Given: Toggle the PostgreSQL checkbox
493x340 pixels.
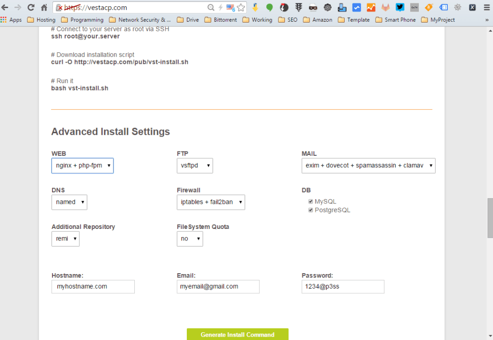Looking at the screenshot, I should tap(311, 210).
